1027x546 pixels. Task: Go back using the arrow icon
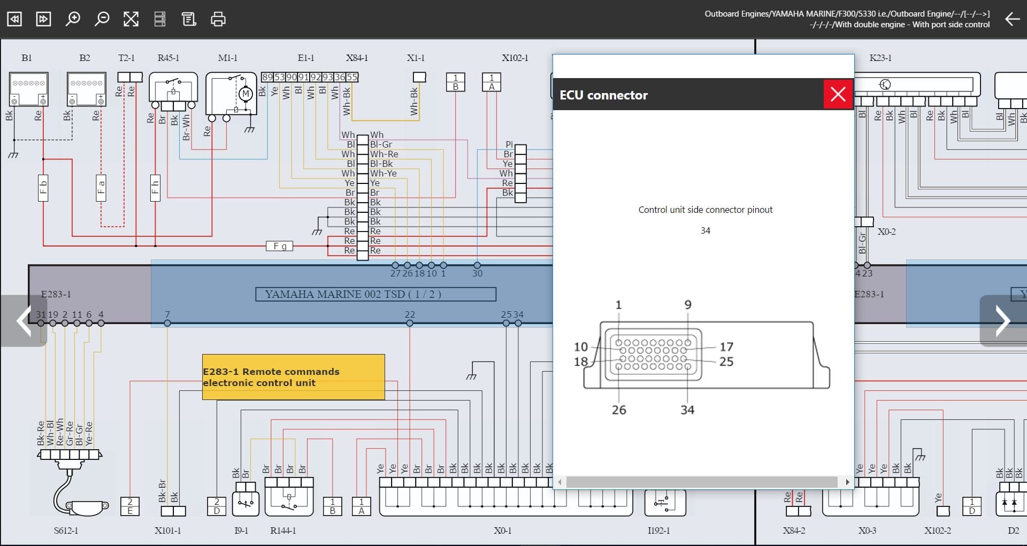point(1012,19)
